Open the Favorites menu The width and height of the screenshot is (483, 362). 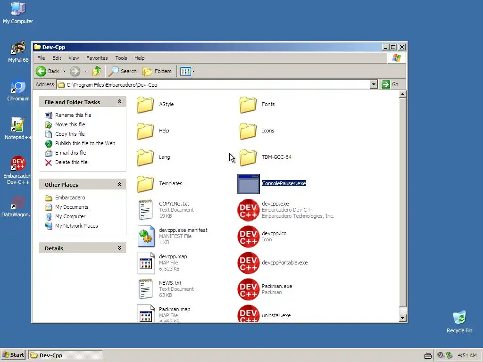point(97,58)
